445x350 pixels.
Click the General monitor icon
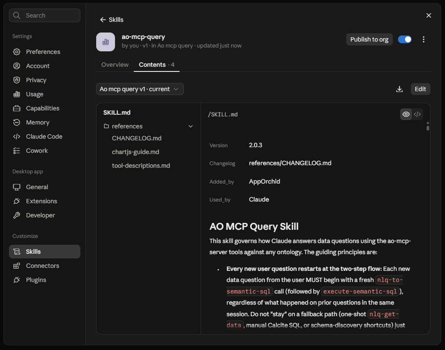tap(17, 187)
